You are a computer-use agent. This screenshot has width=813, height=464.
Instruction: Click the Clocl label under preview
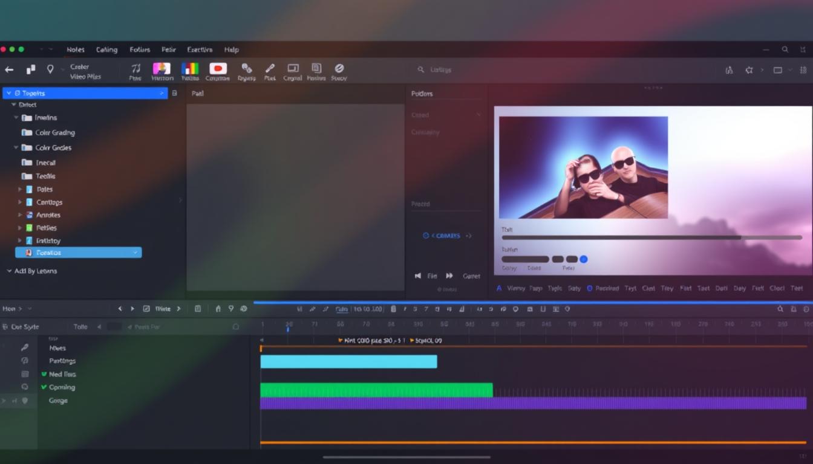(x=777, y=288)
